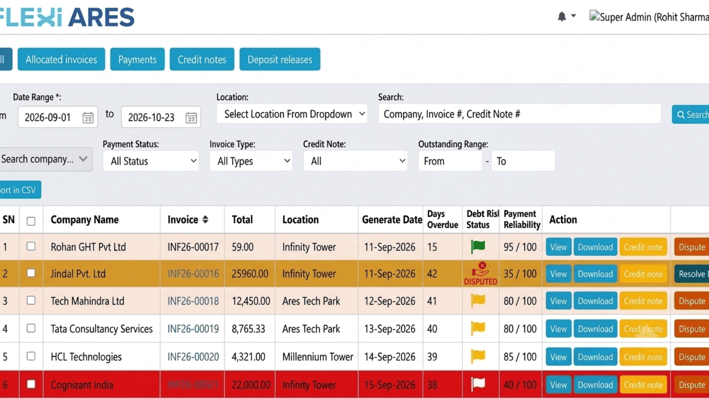The height and width of the screenshot is (398, 709).
Task: Tick the Cognizant India row checkbox
Action: pyautogui.click(x=31, y=384)
